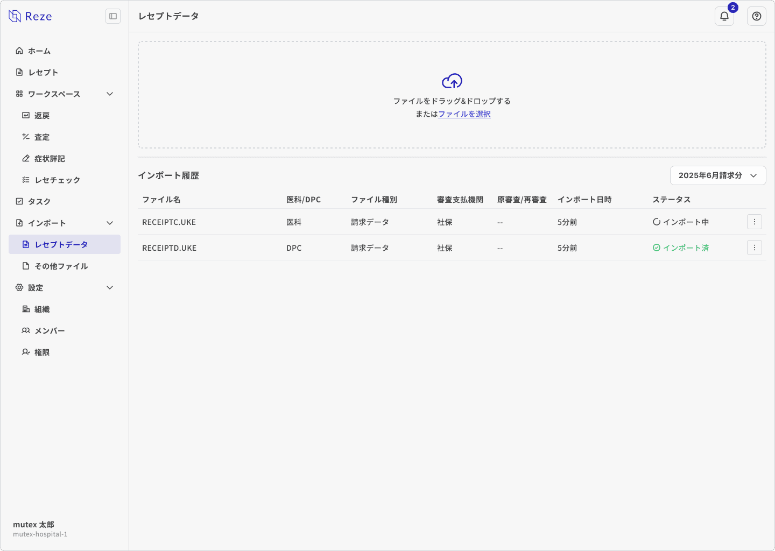775x551 pixels.
Task: Click the インポート中 status spinner
Action: point(657,221)
